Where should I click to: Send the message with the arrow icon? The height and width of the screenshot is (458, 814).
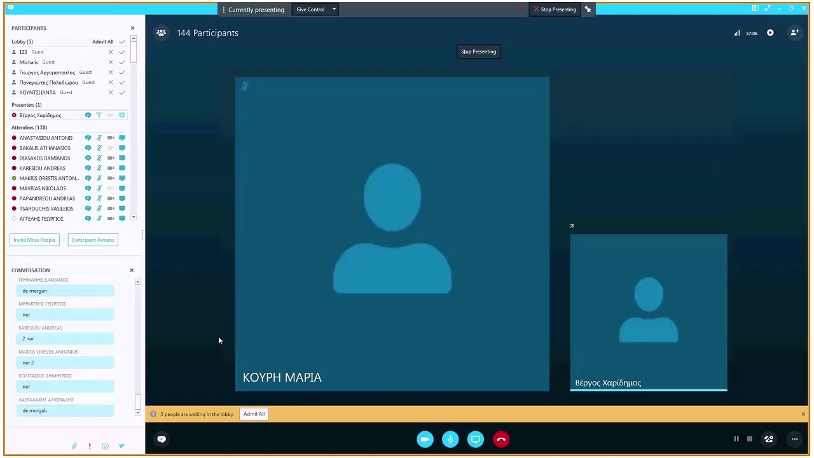[x=121, y=446]
